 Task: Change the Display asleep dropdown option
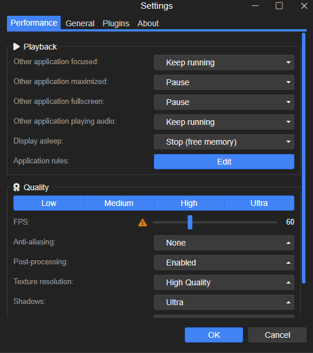(x=224, y=142)
